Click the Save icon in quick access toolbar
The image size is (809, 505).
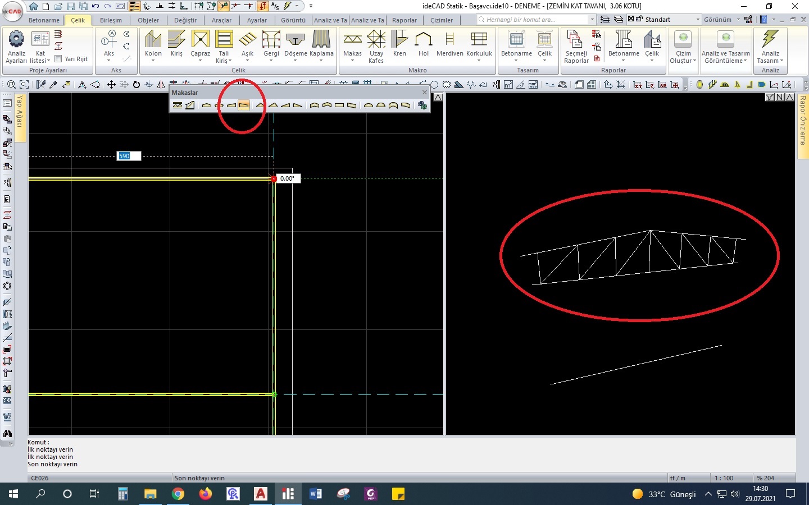click(71, 6)
